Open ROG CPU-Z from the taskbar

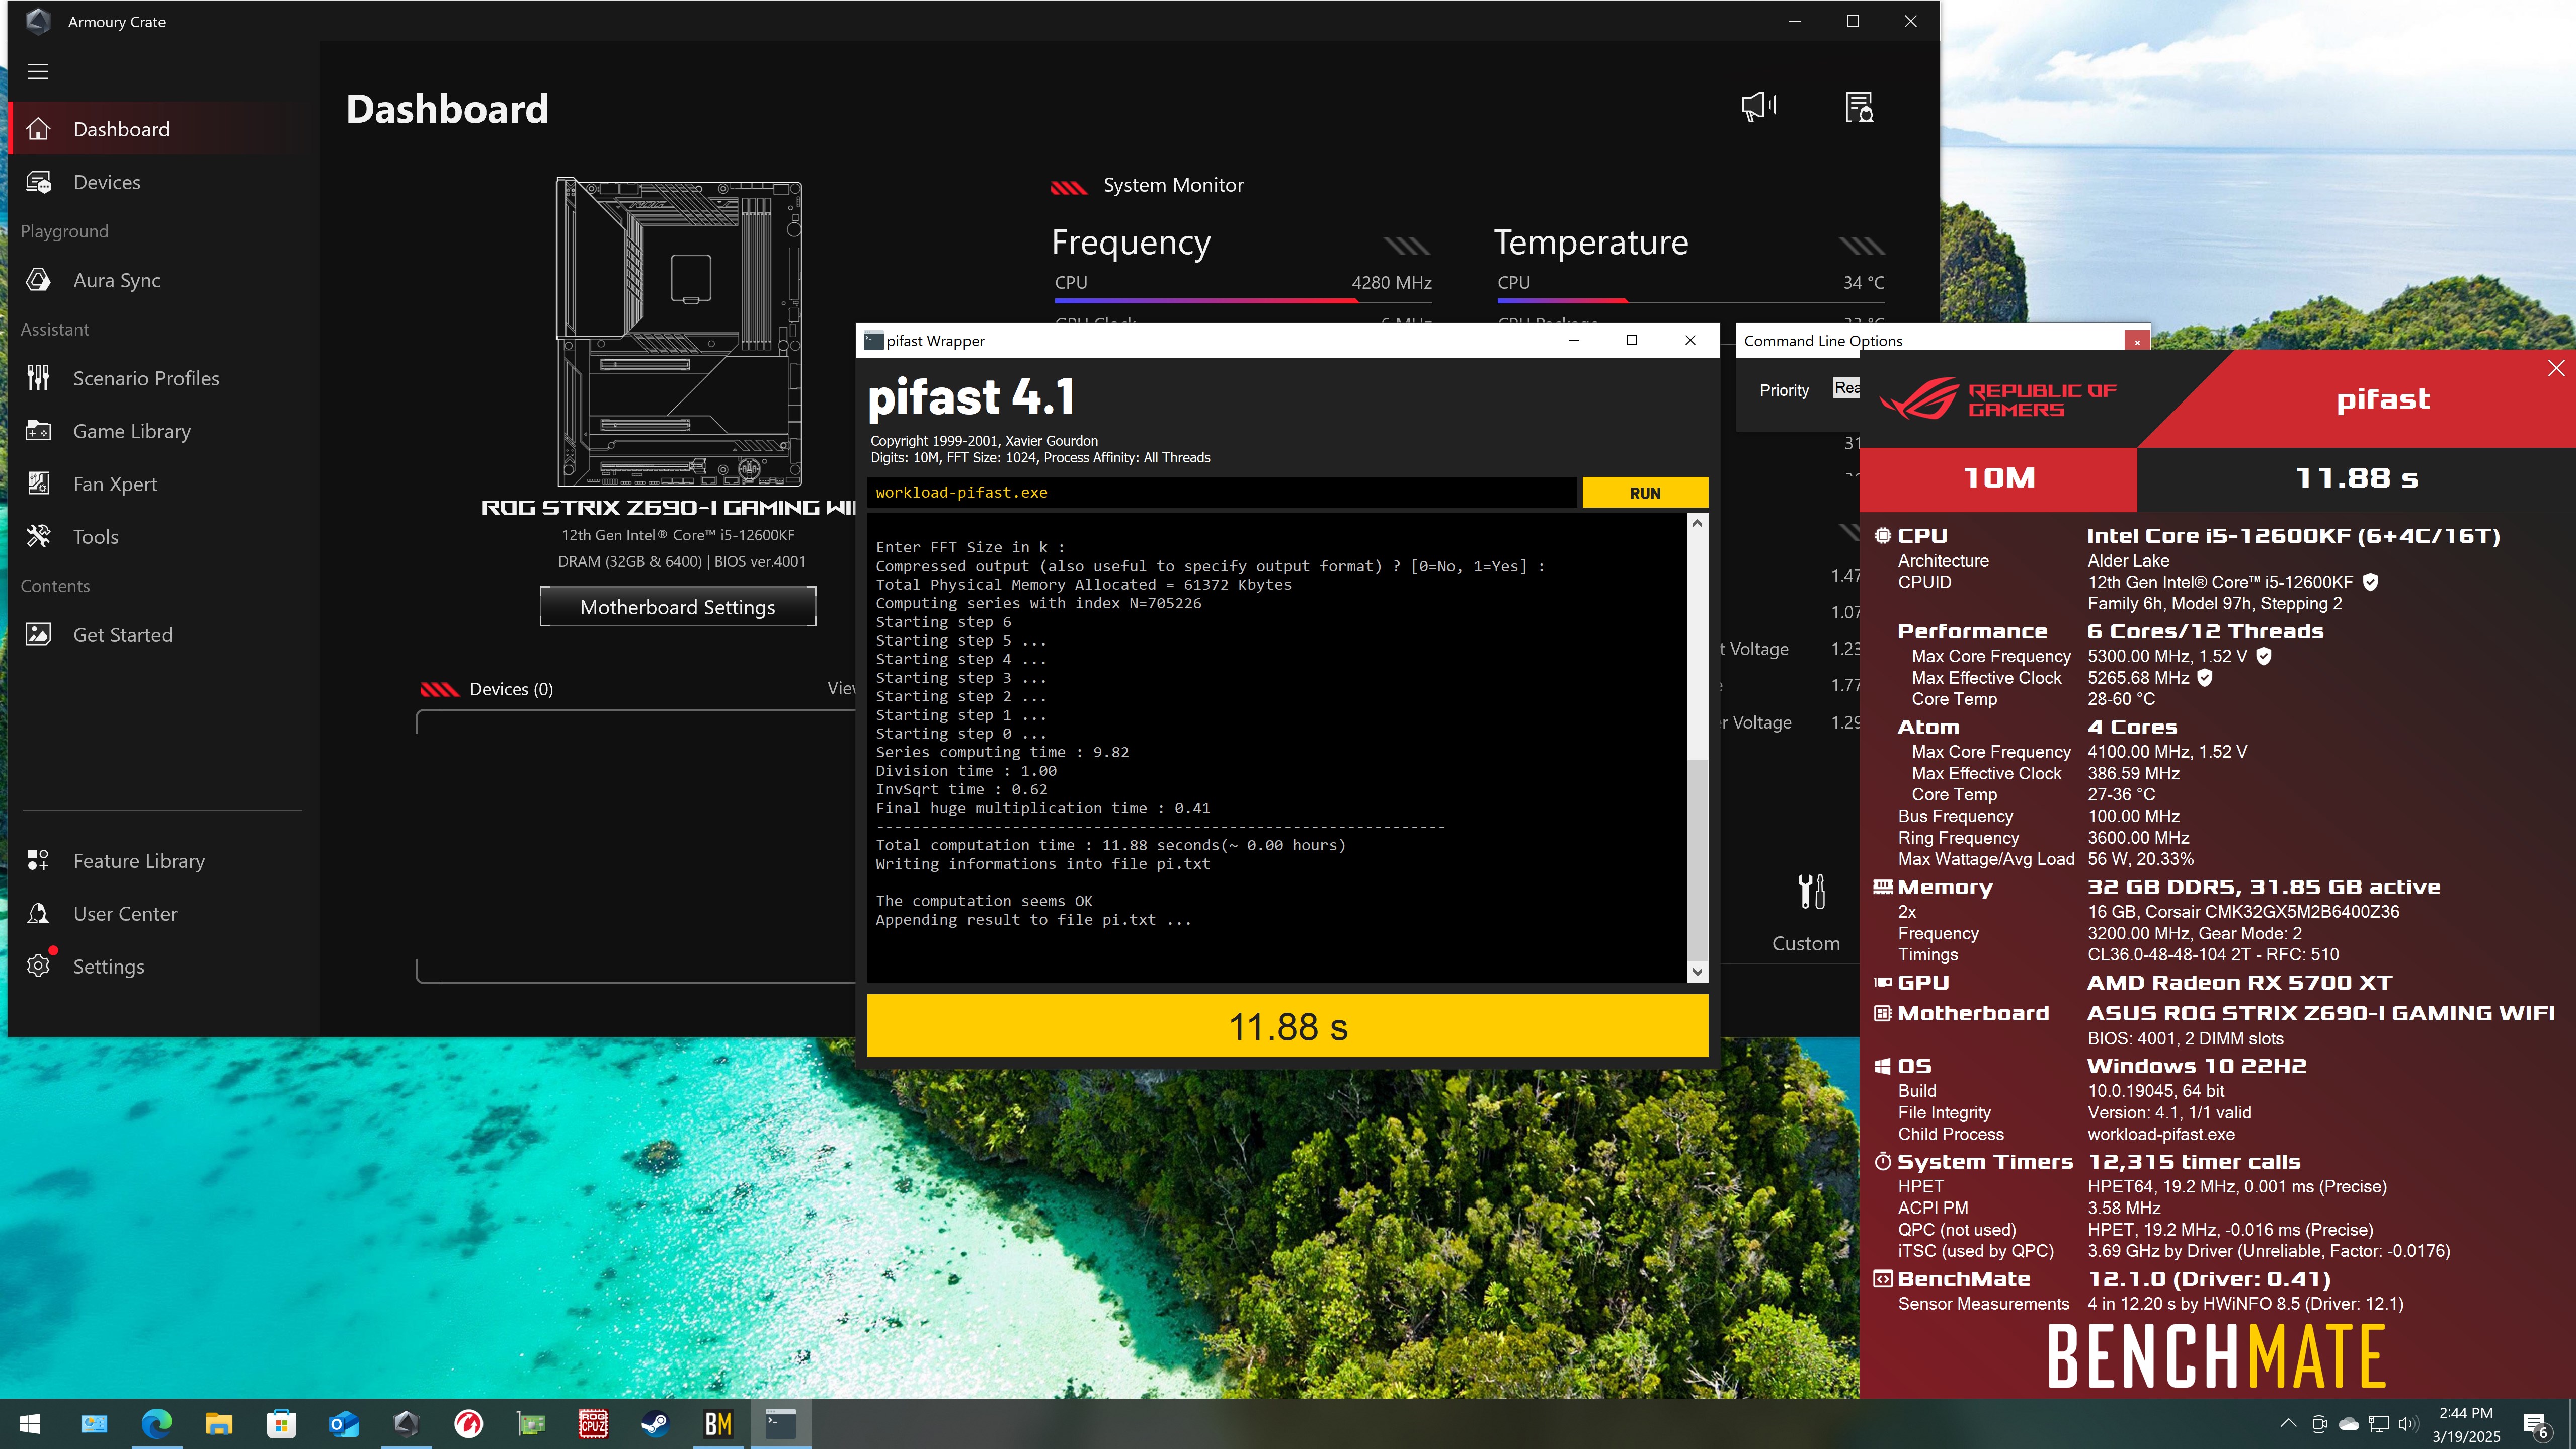(x=593, y=1424)
